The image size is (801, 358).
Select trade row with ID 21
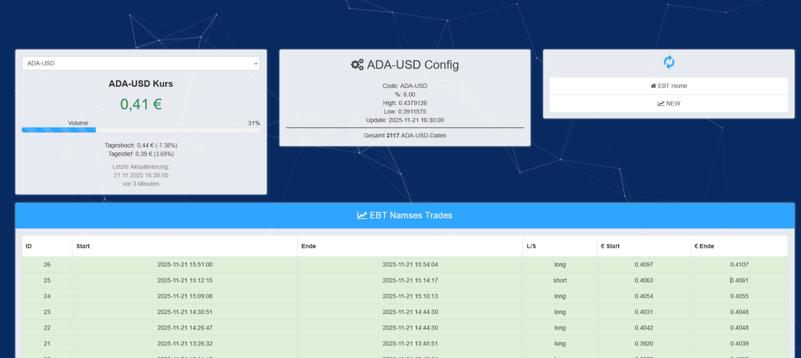point(47,343)
